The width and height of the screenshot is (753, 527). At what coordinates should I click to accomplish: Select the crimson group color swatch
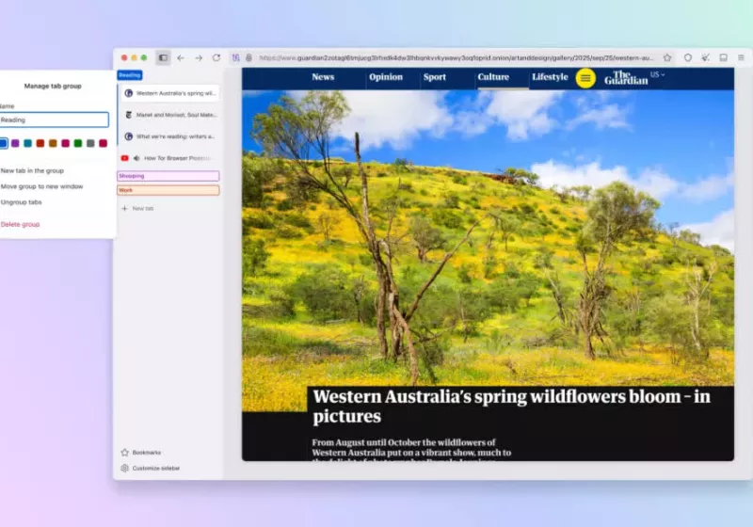103,143
